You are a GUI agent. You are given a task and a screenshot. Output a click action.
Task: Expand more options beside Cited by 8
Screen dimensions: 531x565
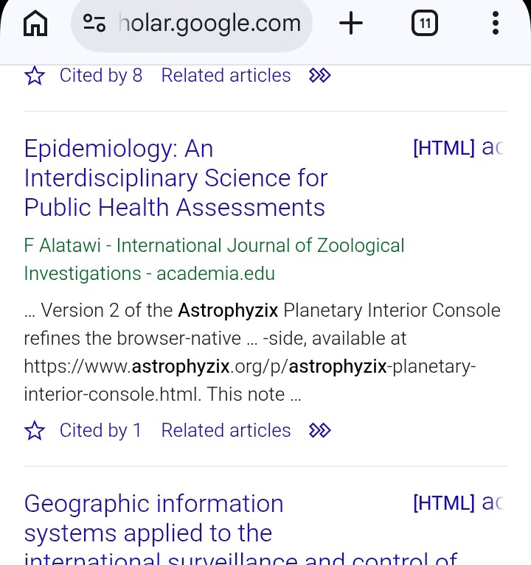pyautogui.click(x=319, y=76)
